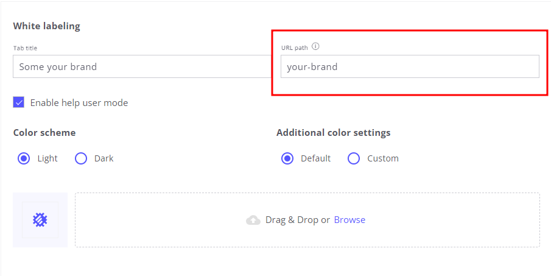Choose the Default additional color radio button
Screen dimensions: 551x276
(287, 158)
